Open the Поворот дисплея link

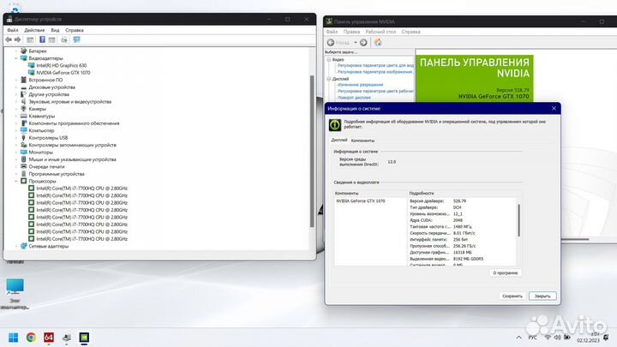(354, 98)
